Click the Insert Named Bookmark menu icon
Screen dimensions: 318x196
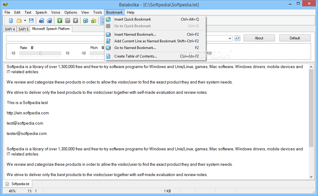pyautogui.click(x=108, y=34)
